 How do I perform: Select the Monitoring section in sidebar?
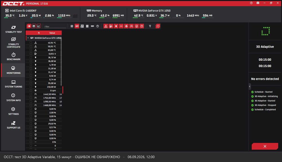14,70
